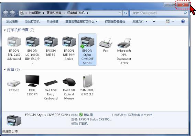Open the 浏览文件 dropdown menu
The image size is (196, 136).
[140, 22]
